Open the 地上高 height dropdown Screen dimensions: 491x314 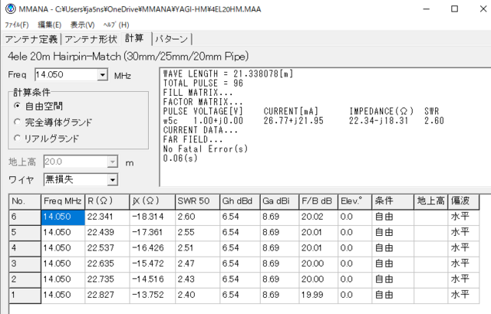[112, 162]
